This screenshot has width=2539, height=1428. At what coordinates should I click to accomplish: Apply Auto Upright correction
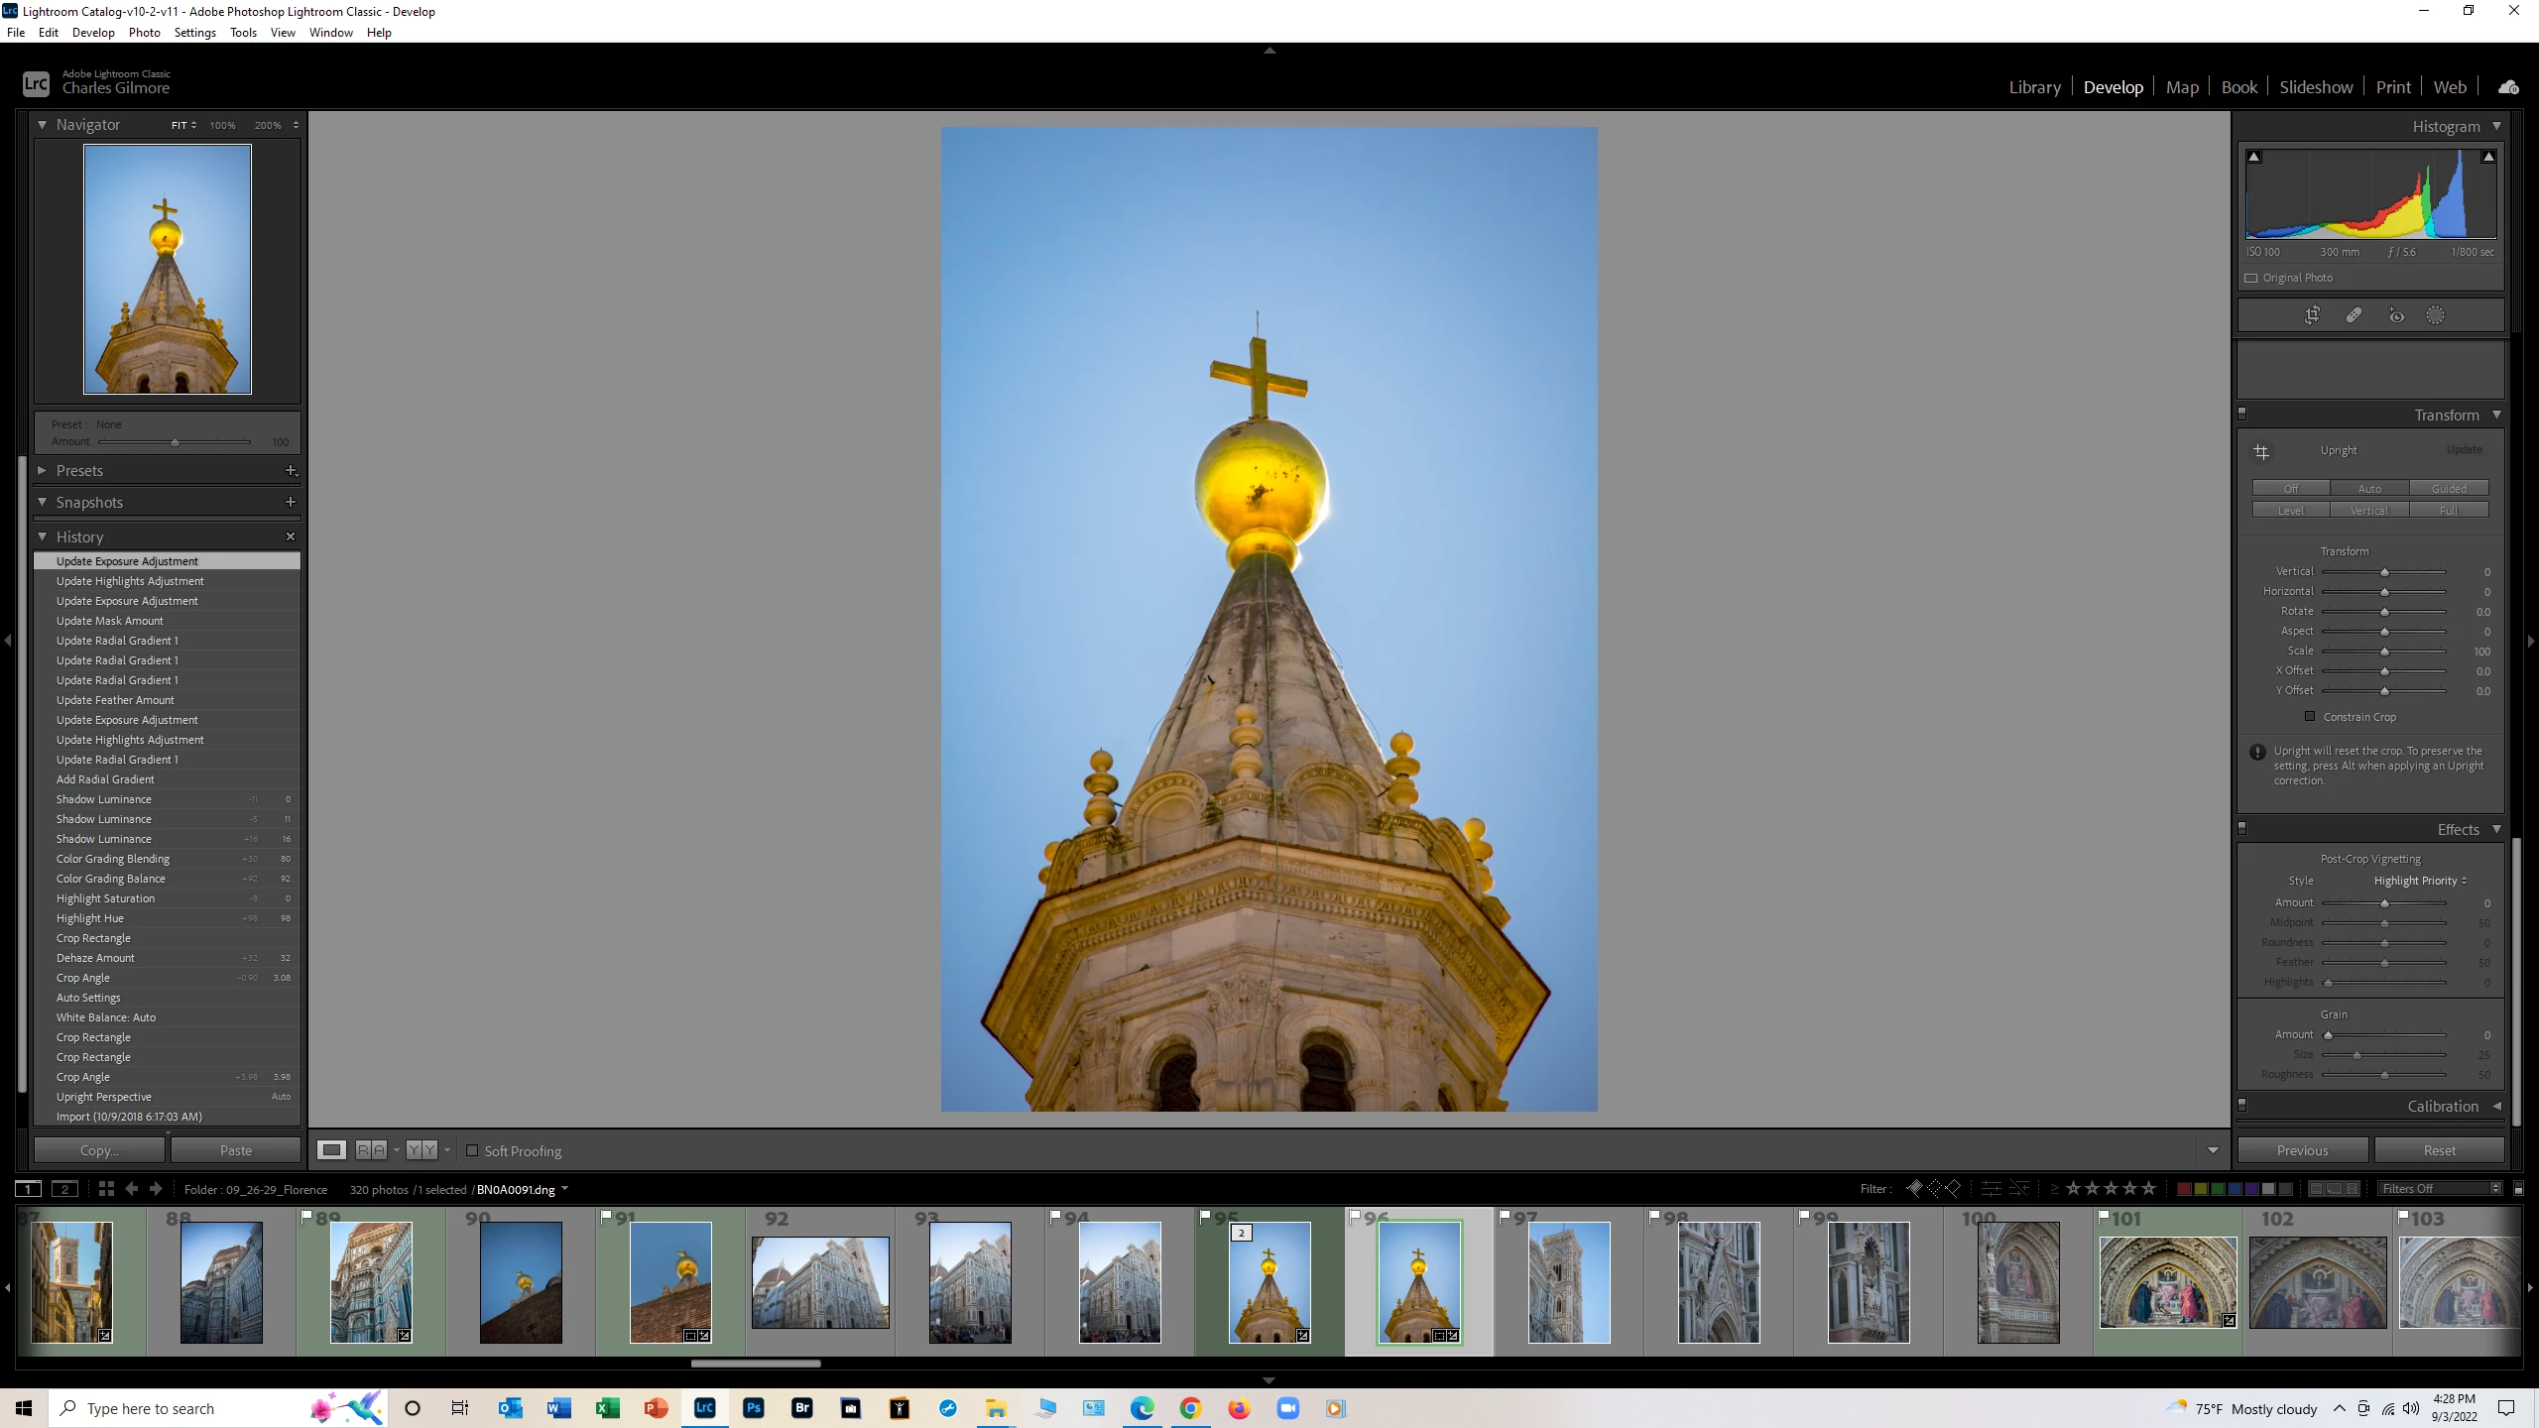point(2369,488)
